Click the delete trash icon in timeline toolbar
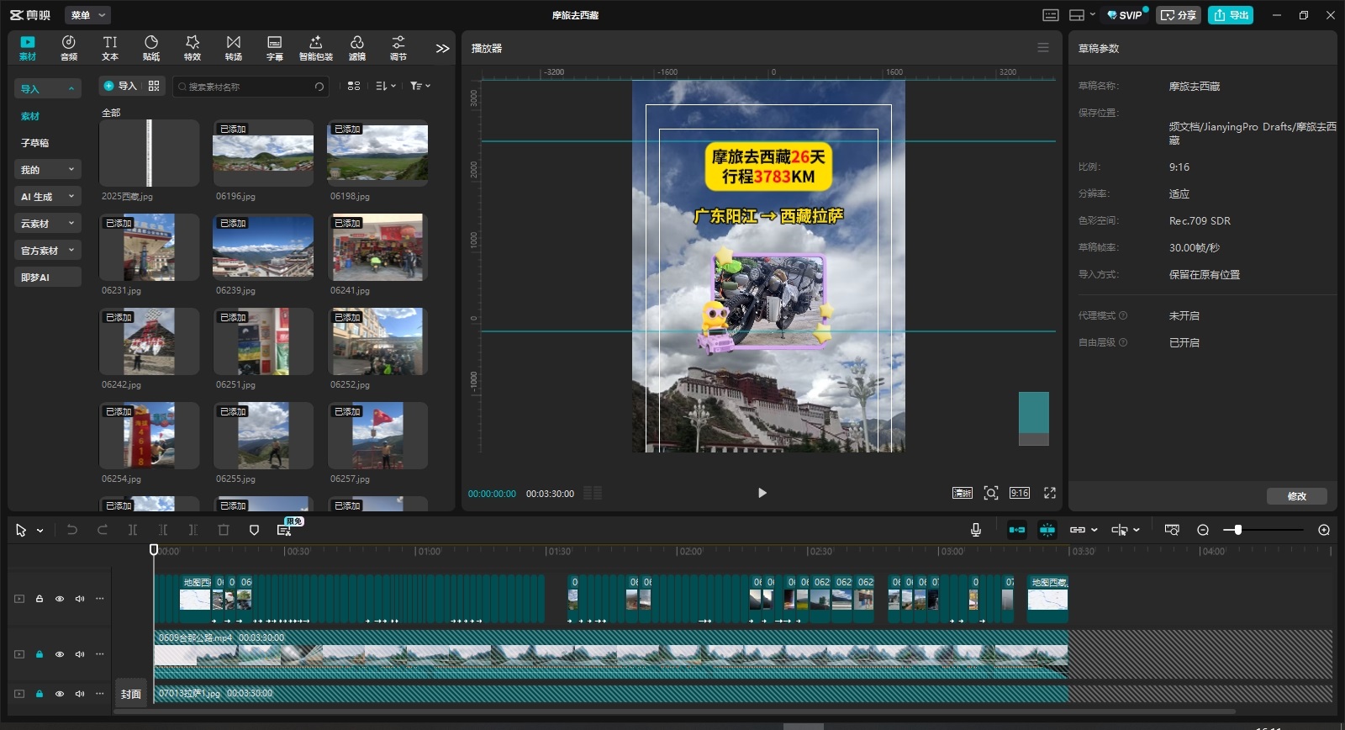Viewport: 1345px width, 730px height. click(224, 530)
